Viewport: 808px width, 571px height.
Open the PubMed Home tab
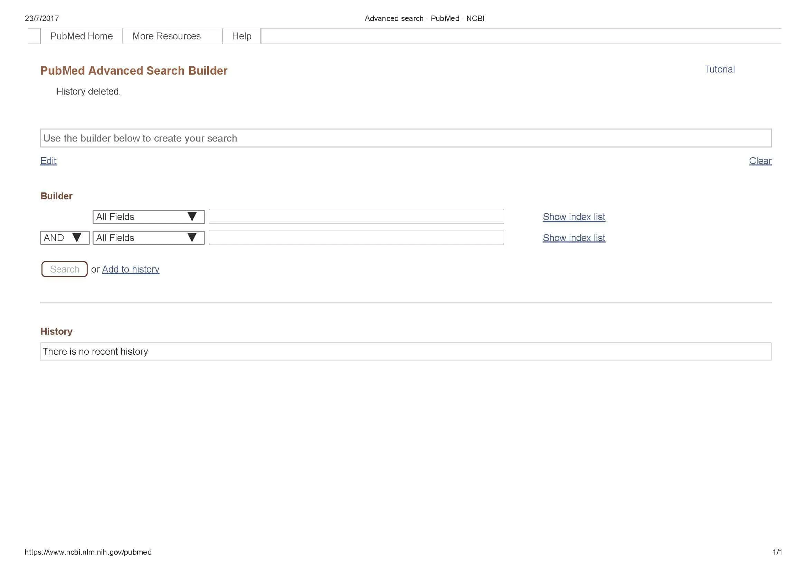tap(81, 36)
